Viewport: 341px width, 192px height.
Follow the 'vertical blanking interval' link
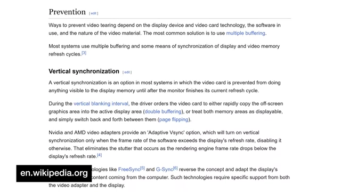pyautogui.click(x=101, y=103)
